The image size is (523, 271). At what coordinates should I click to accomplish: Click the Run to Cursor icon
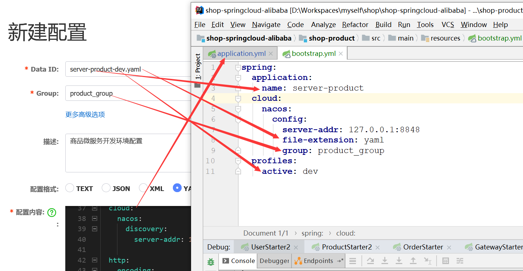pos(427,261)
